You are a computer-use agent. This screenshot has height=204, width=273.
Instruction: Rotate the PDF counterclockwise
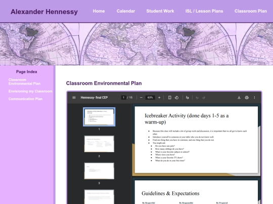177,98
